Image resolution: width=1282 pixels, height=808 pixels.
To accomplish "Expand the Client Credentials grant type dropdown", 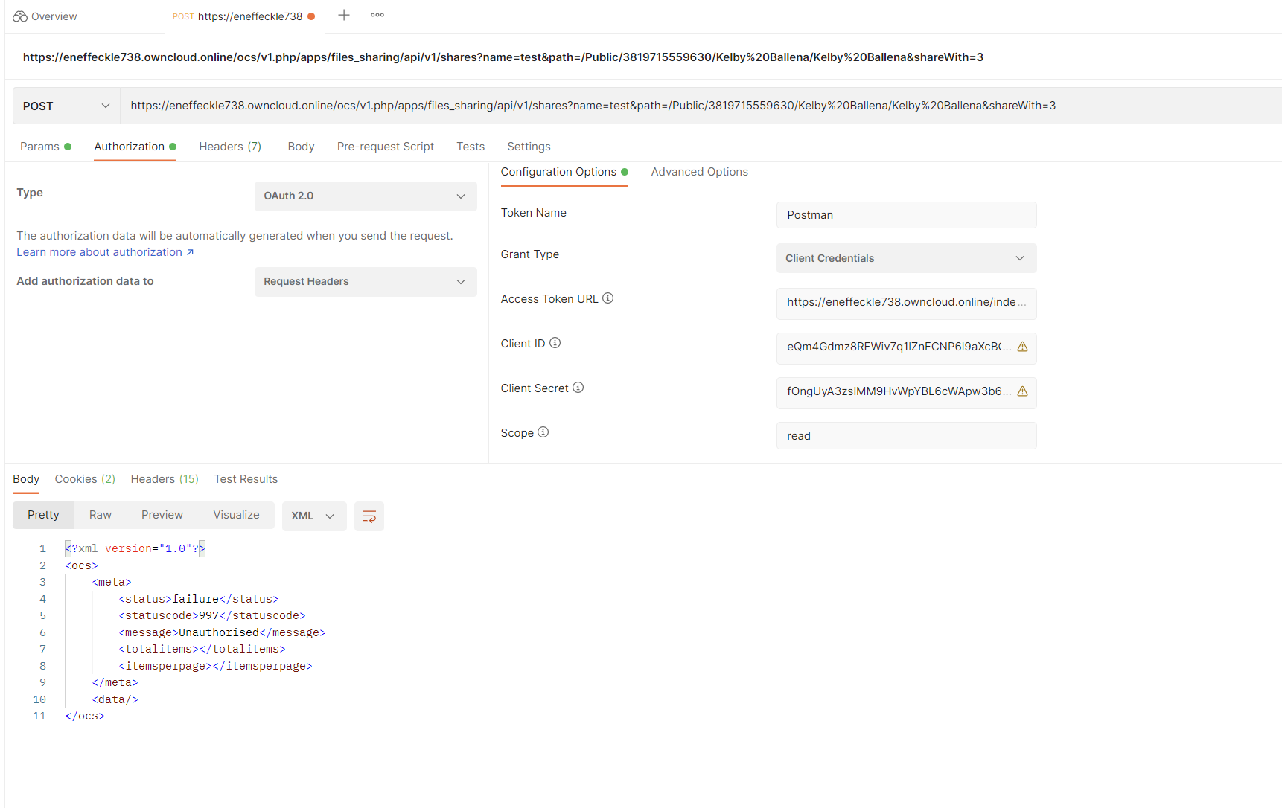I will pyautogui.click(x=906, y=258).
